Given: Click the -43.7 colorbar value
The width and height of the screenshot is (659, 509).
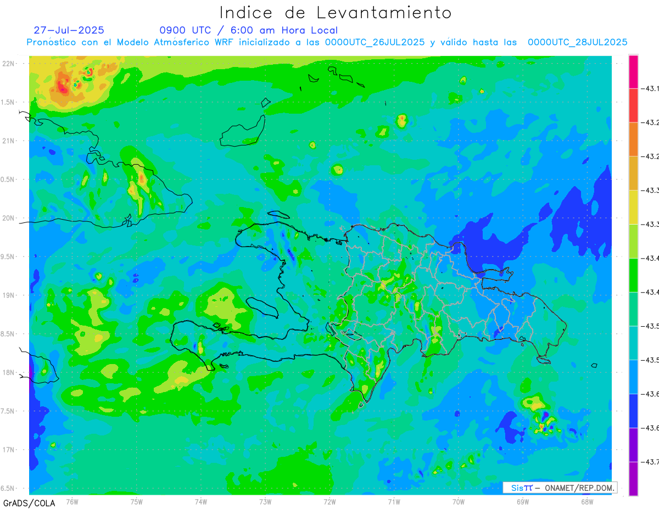Looking at the screenshot, I should pos(651,462).
